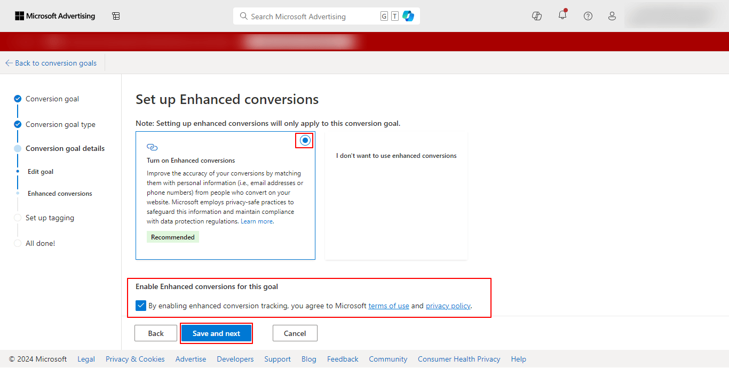Open the Advertise footer link
The width and height of the screenshot is (729, 368).
[191, 359]
